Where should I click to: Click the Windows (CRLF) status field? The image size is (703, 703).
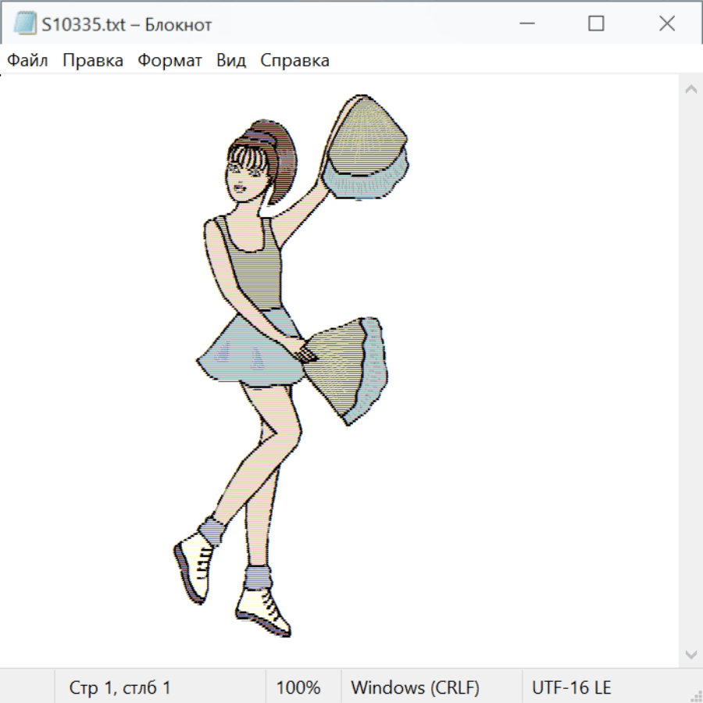[x=415, y=688]
